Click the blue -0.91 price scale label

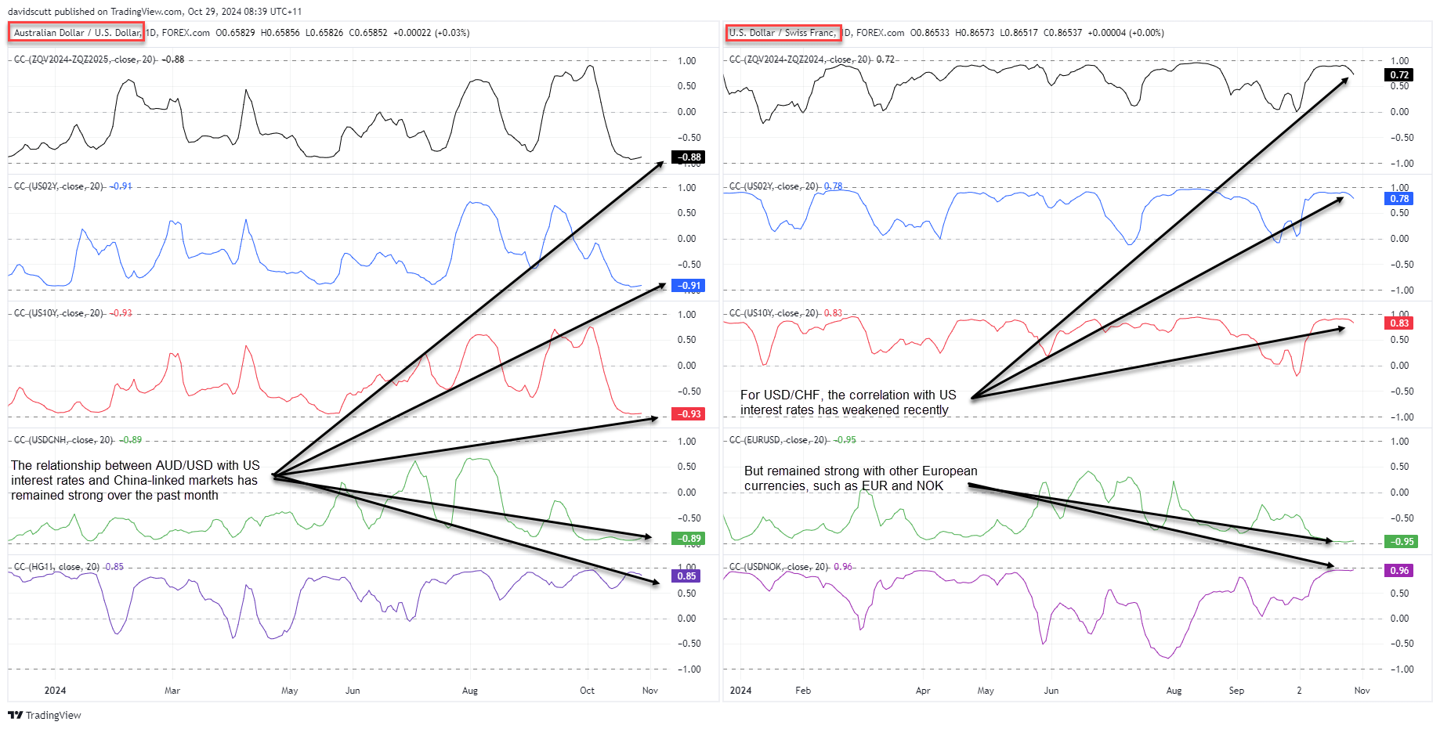tap(689, 286)
